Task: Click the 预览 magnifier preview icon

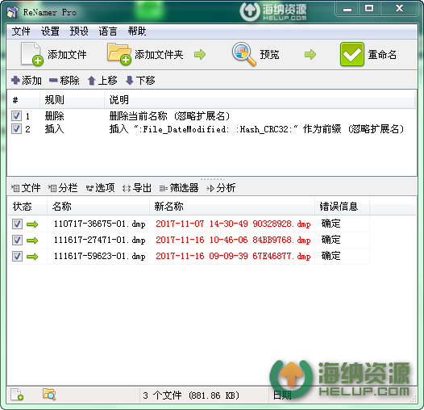Action: coord(244,54)
